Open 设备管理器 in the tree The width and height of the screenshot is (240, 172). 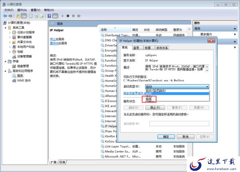24,56
